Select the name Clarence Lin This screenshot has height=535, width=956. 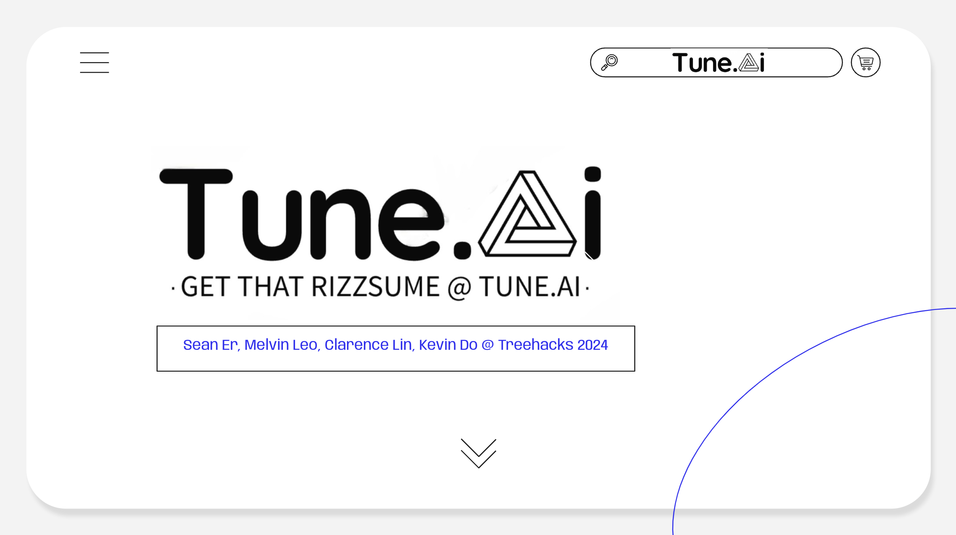[x=368, y=345]
